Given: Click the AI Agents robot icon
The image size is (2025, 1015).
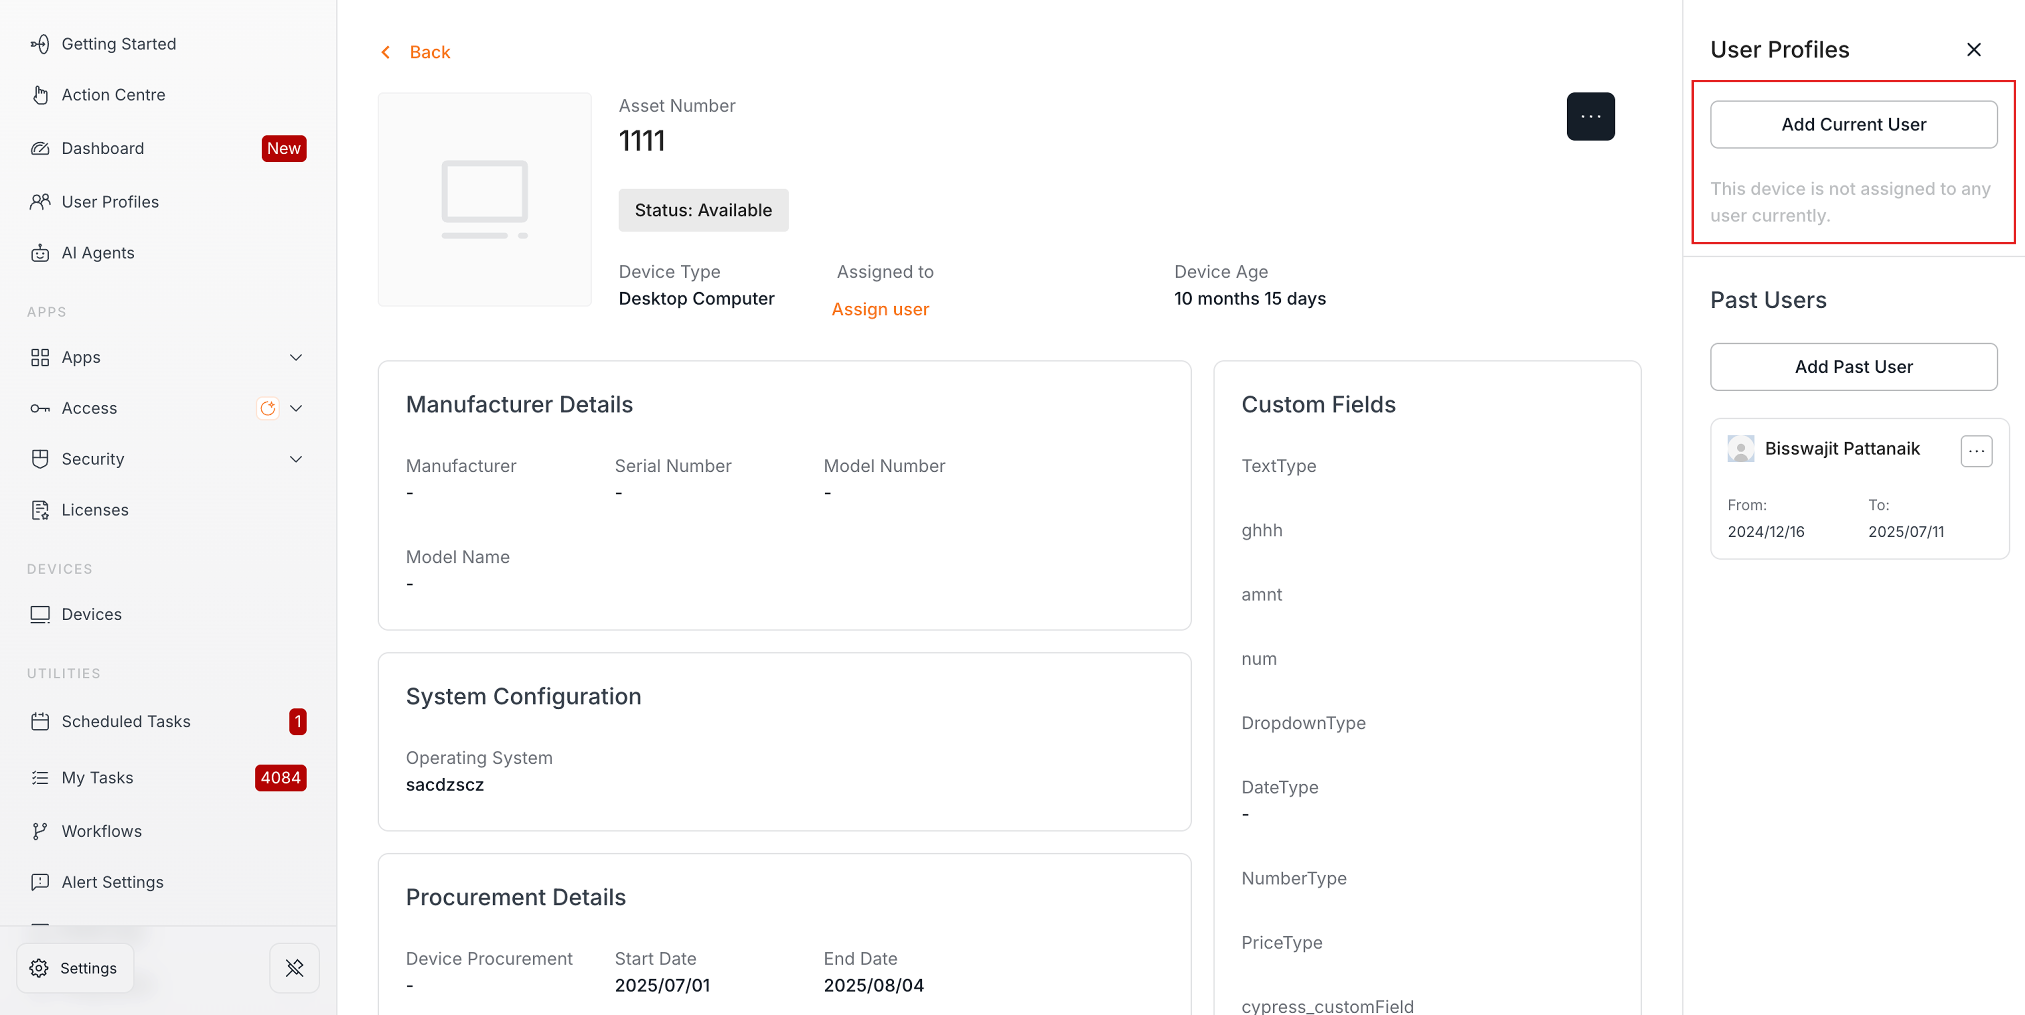Looking at the screenshot, I should [x=40, y=252].
